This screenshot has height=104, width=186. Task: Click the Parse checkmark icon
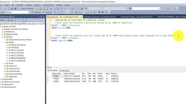pos(58,12)
